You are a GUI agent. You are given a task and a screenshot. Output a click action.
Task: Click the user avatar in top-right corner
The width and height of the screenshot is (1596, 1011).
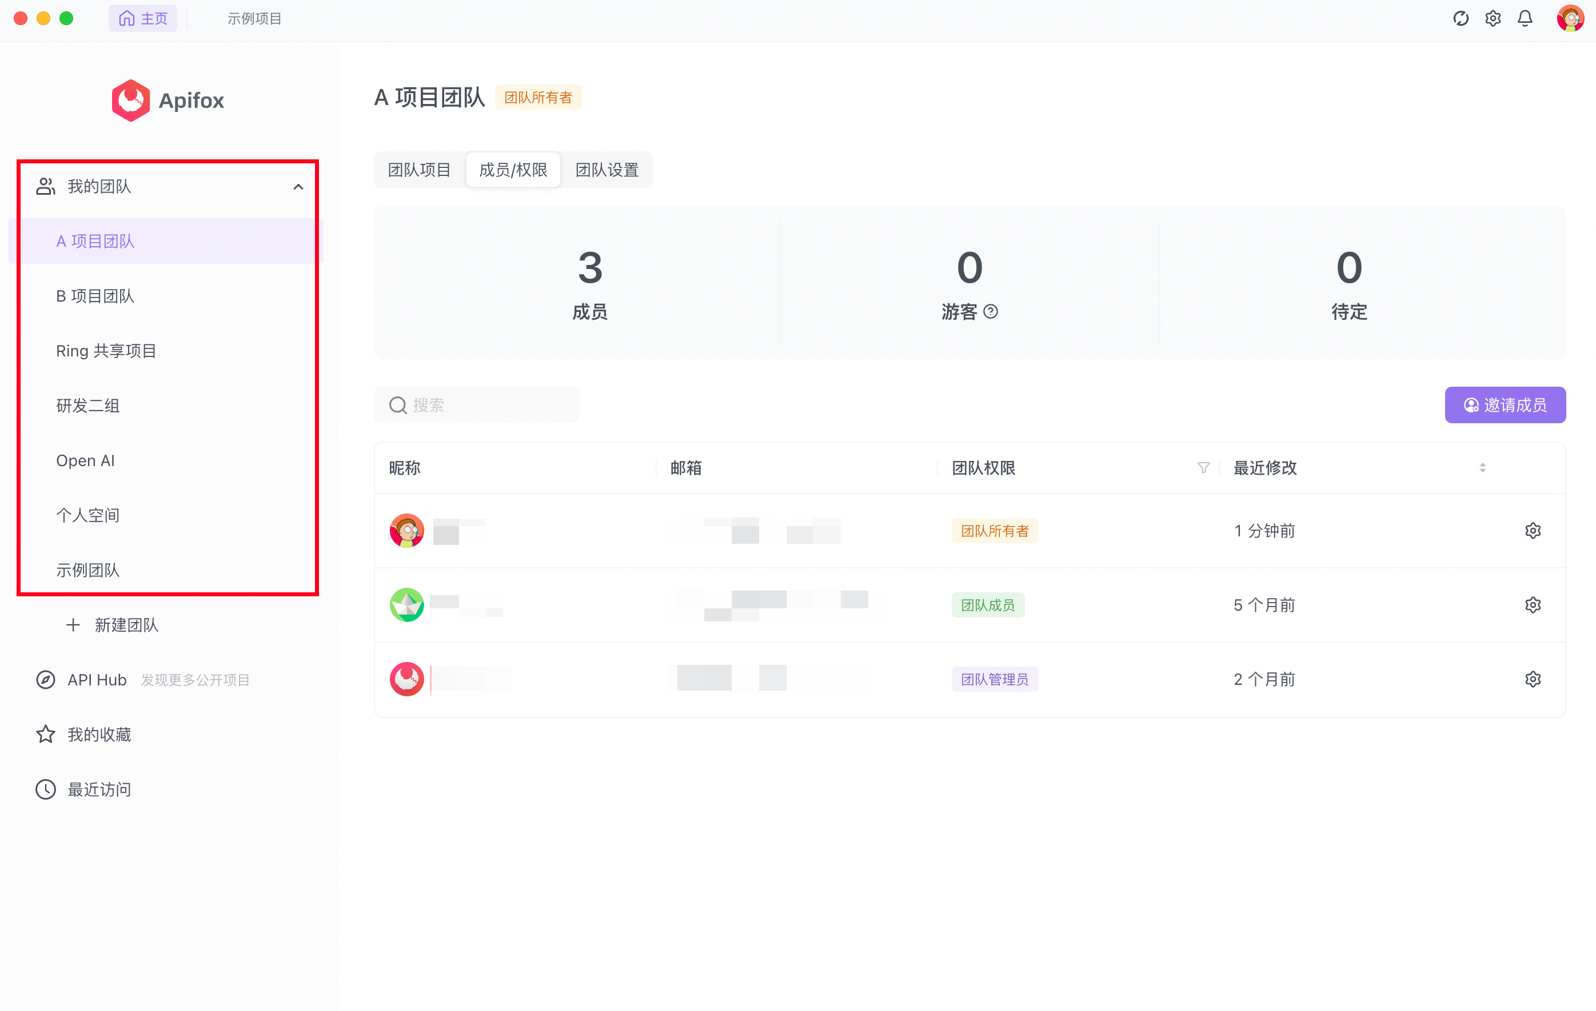[x=1570, y=18]
